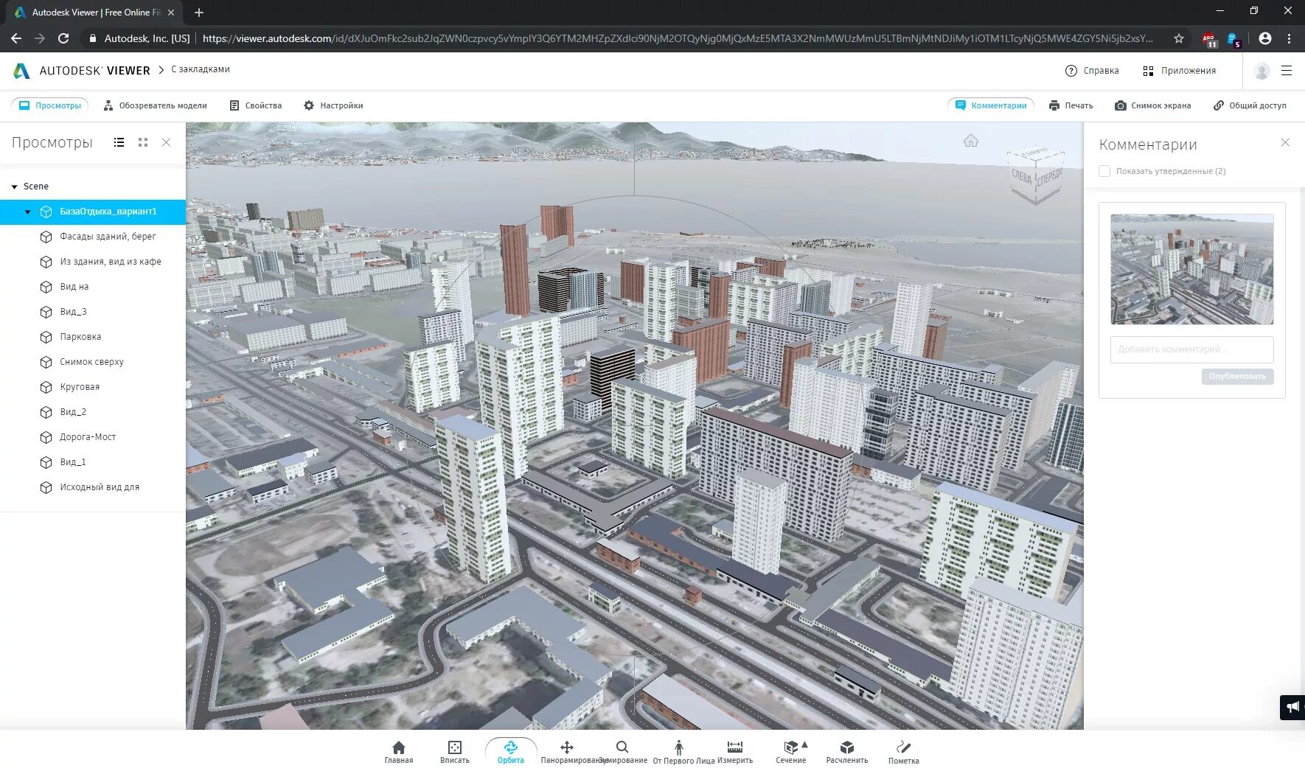The image size is (1305, 774).
Task: Click the Добавить комментарий input field
Action: coord(1191,349)
